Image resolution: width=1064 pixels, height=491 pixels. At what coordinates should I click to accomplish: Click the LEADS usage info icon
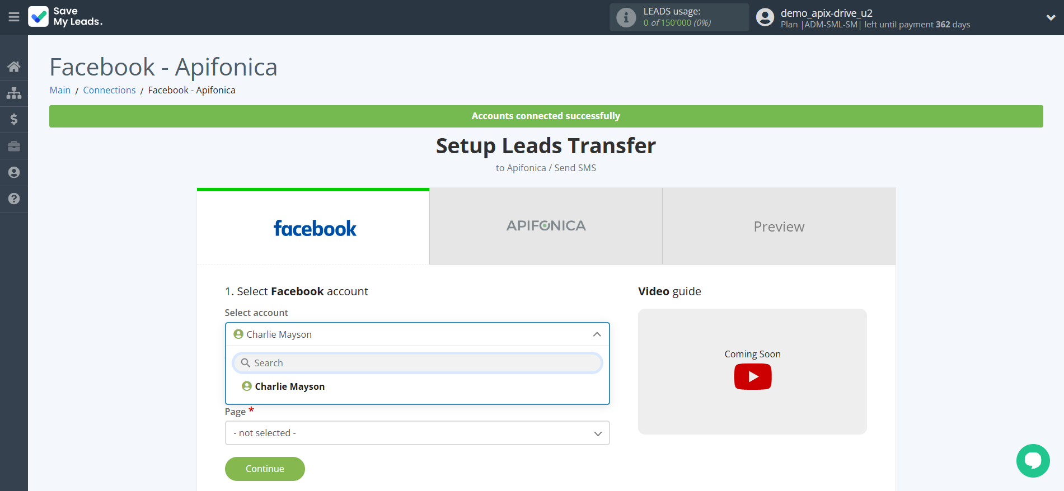pyautogui.click(x=626, y=18)
